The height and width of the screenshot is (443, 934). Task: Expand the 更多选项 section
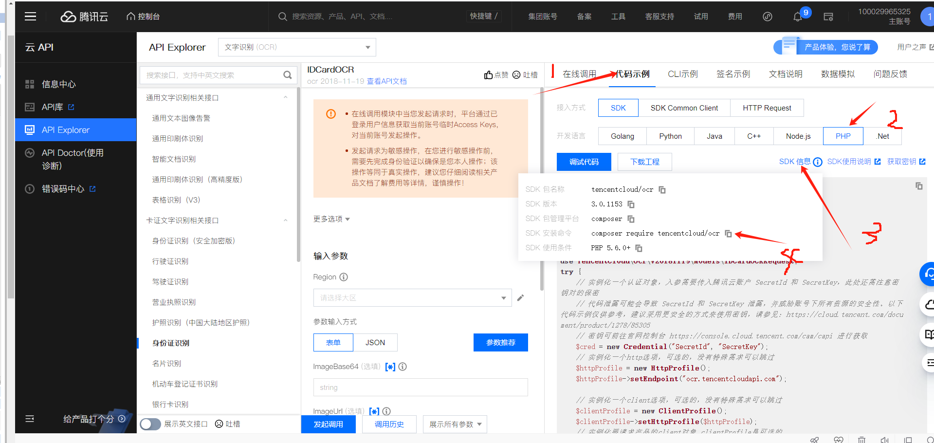331,219
